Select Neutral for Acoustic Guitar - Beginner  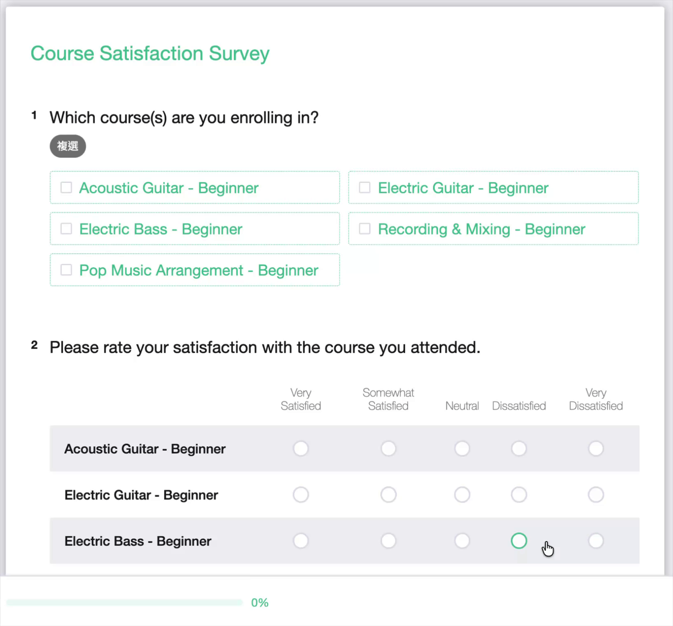pos(462,448)
